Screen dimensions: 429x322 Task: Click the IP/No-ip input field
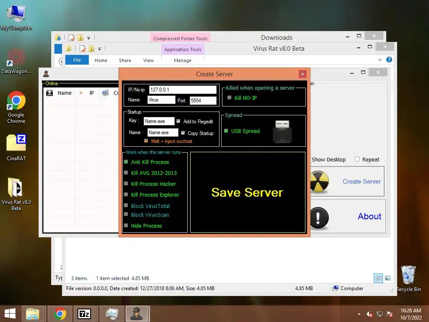tap(183, 90)
